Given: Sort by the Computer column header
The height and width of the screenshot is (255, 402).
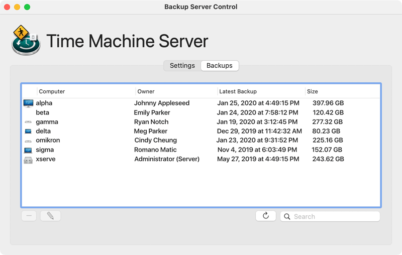Looking at the screenshot, I should 52,91.
